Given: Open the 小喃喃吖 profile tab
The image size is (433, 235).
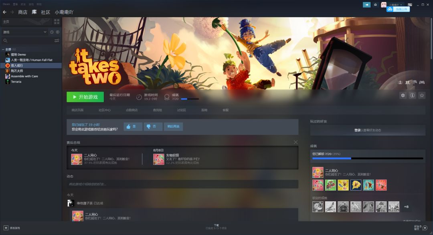Looking at the screenshot, I should [64, 12].
